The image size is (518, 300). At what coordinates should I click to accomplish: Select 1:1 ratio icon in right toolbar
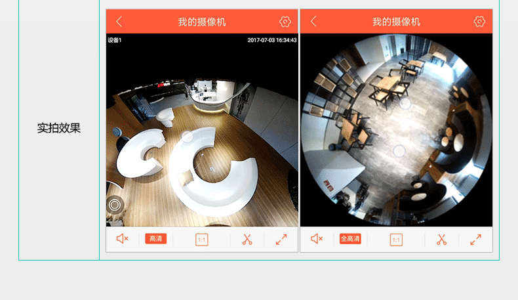[396, 240]
